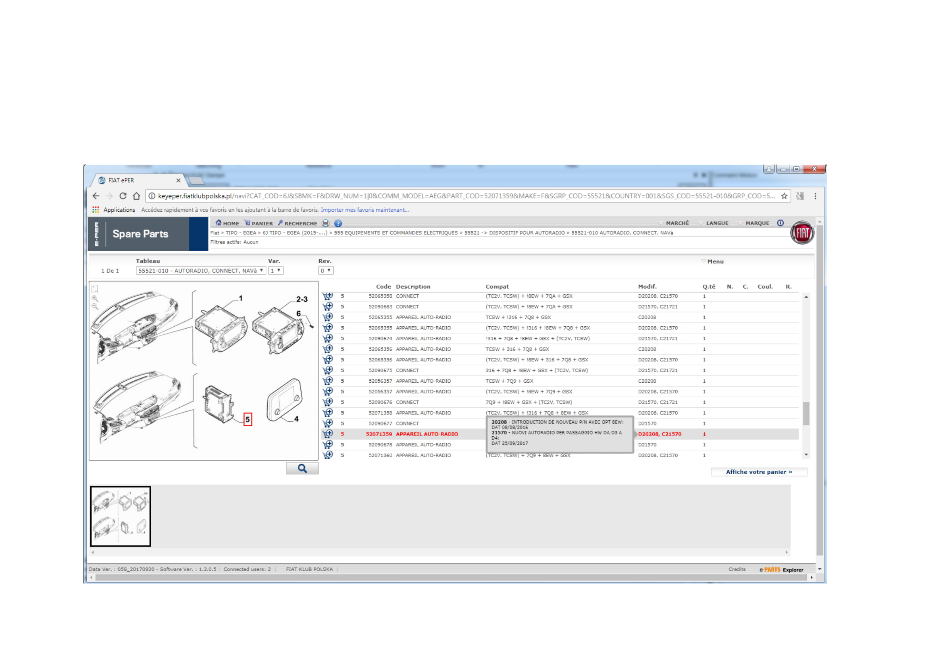Open the blue help question-mark icon
Viewport: 943px width, 667px height.
click(338, 223)
